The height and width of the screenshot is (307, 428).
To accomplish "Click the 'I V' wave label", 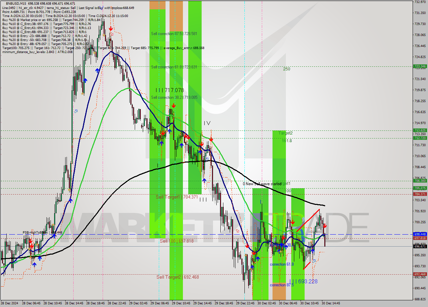I will (x=207, y=123).
